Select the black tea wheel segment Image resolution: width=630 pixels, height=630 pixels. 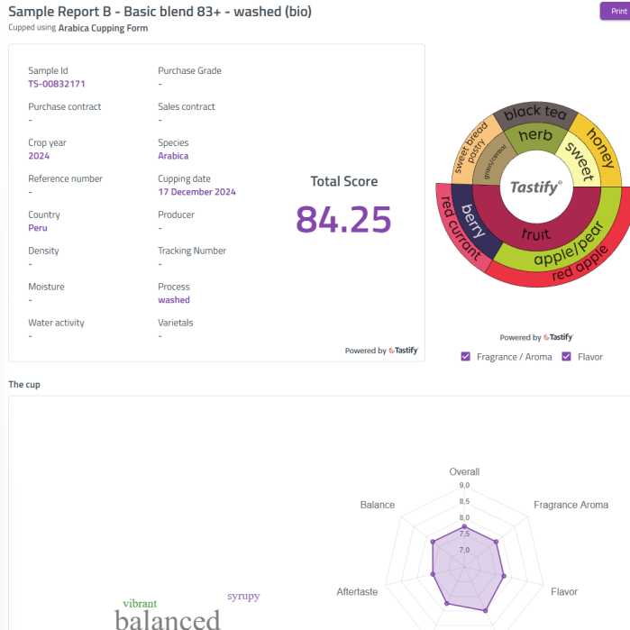click(534, 113)
